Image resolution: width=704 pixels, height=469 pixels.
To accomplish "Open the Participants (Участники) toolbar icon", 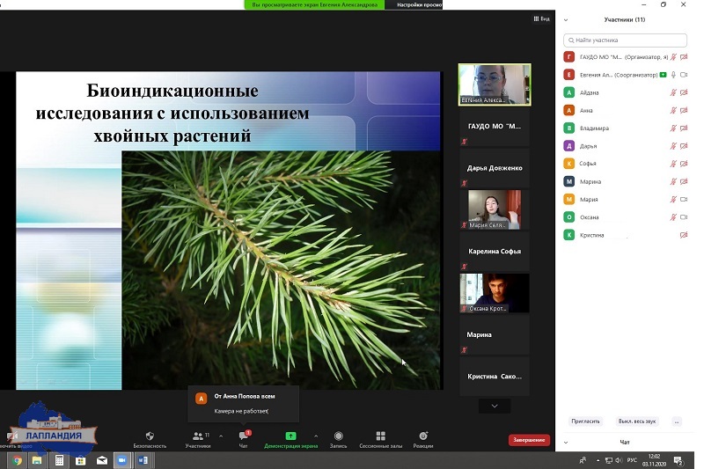I will 198,436.
